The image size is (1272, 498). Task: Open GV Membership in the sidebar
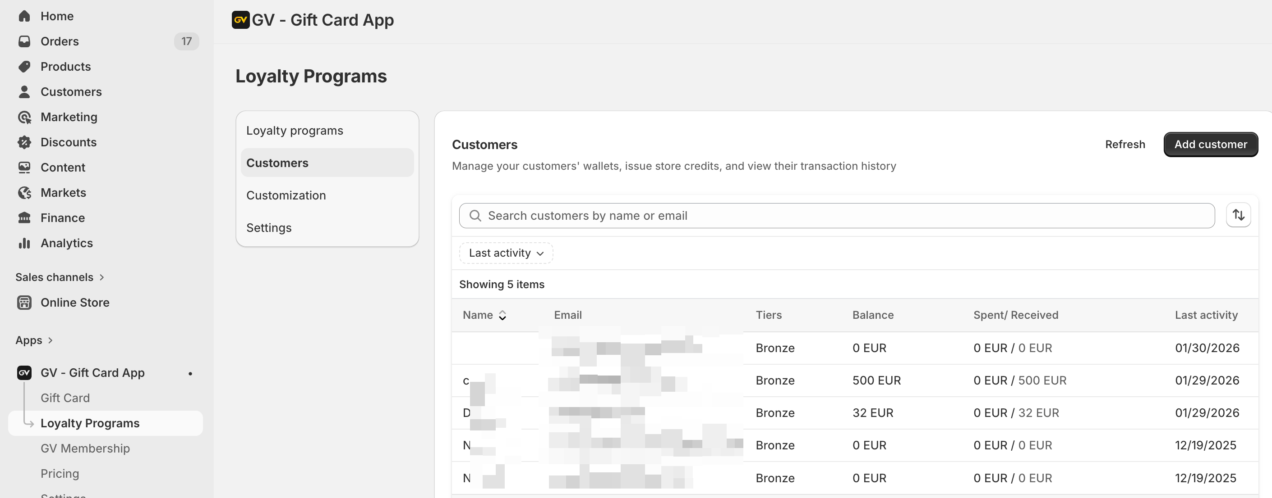pyautogui.click(x=85, y=448)
